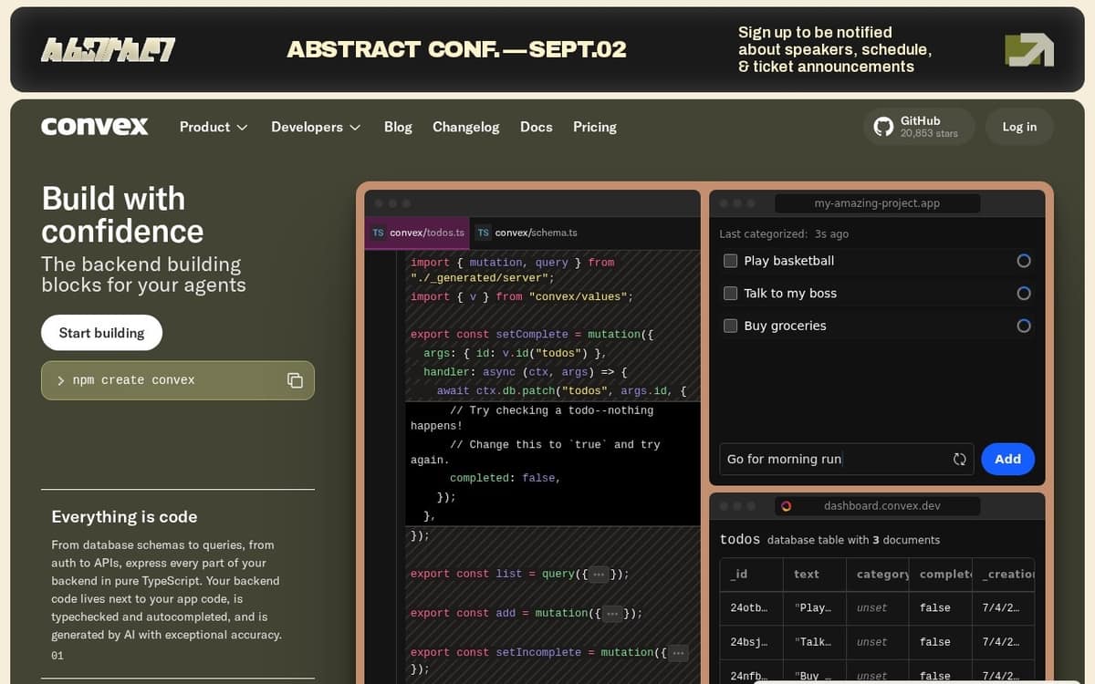Click the ABSTRACT CONF. — SEPT.02 banner title
Screen dimensions: 1095x684
click(x=456, y=50)
